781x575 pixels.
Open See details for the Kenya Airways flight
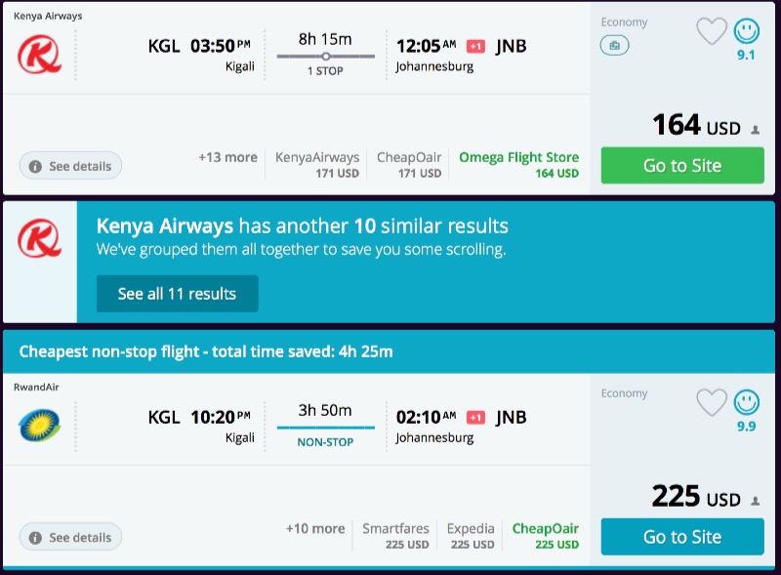coord(70,166)
